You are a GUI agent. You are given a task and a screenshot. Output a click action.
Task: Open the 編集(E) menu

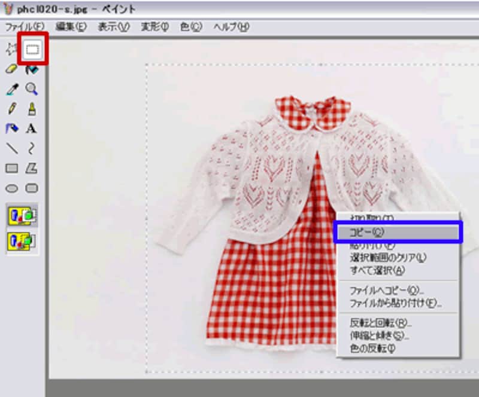pyautogui.click(x=71, y=27)
